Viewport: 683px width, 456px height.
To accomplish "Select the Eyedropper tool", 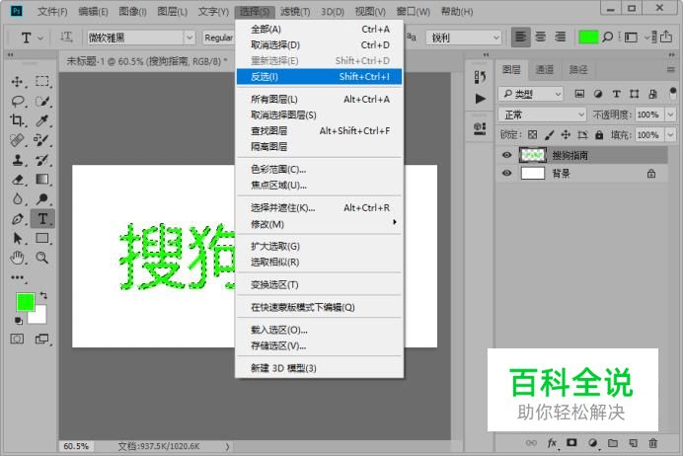I will tap(42, 120).
